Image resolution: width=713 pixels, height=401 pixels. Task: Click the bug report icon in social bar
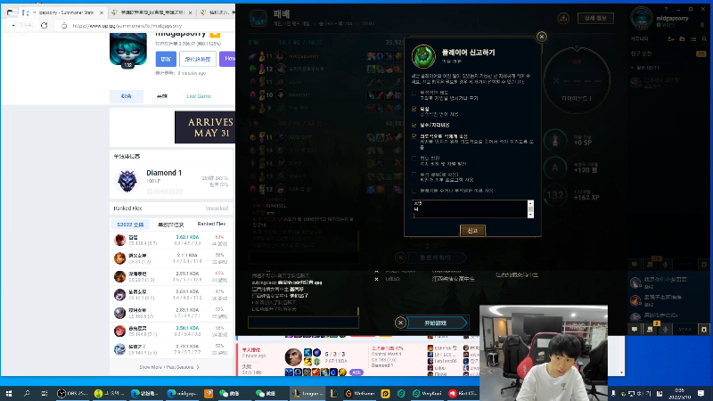click(x=704, y=329)
